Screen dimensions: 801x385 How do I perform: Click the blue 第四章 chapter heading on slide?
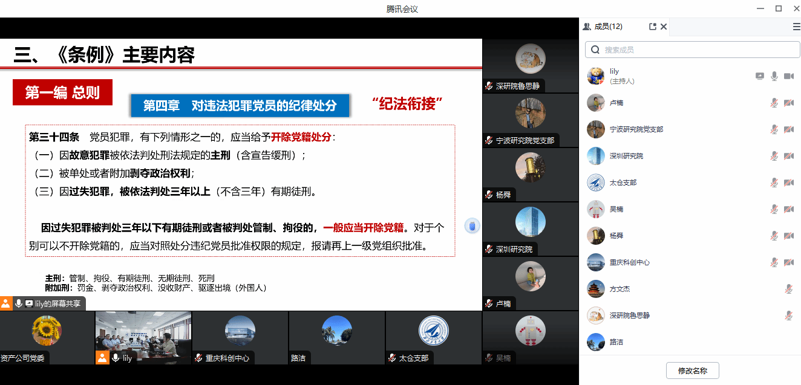(240, 106)
